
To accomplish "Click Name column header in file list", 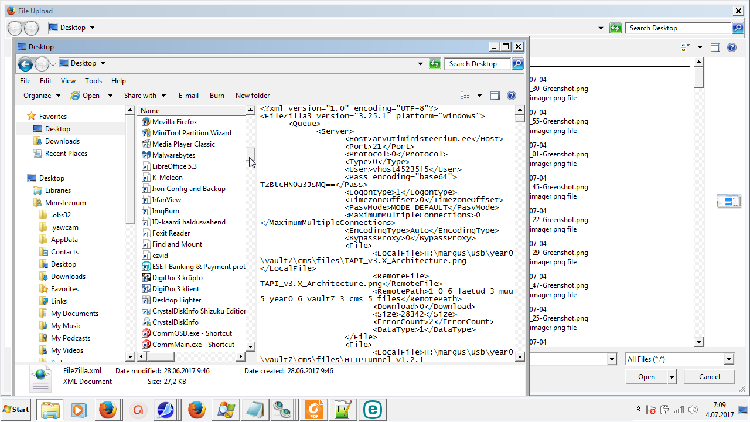I will tap(192, 111).
